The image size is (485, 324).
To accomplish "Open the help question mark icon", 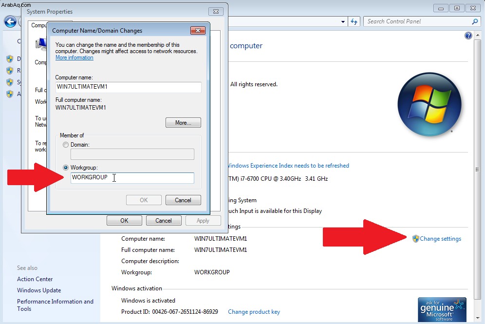I will (468, 36).
